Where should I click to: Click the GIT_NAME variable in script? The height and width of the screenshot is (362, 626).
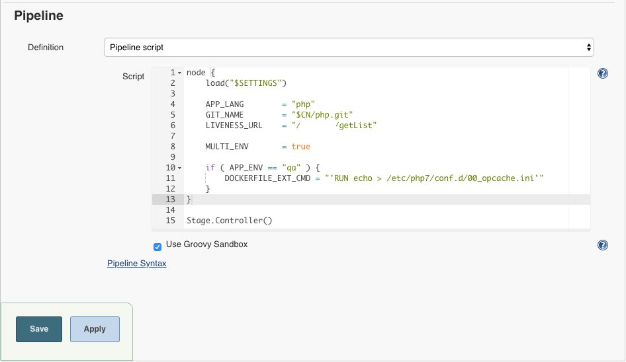pos(224,115)
